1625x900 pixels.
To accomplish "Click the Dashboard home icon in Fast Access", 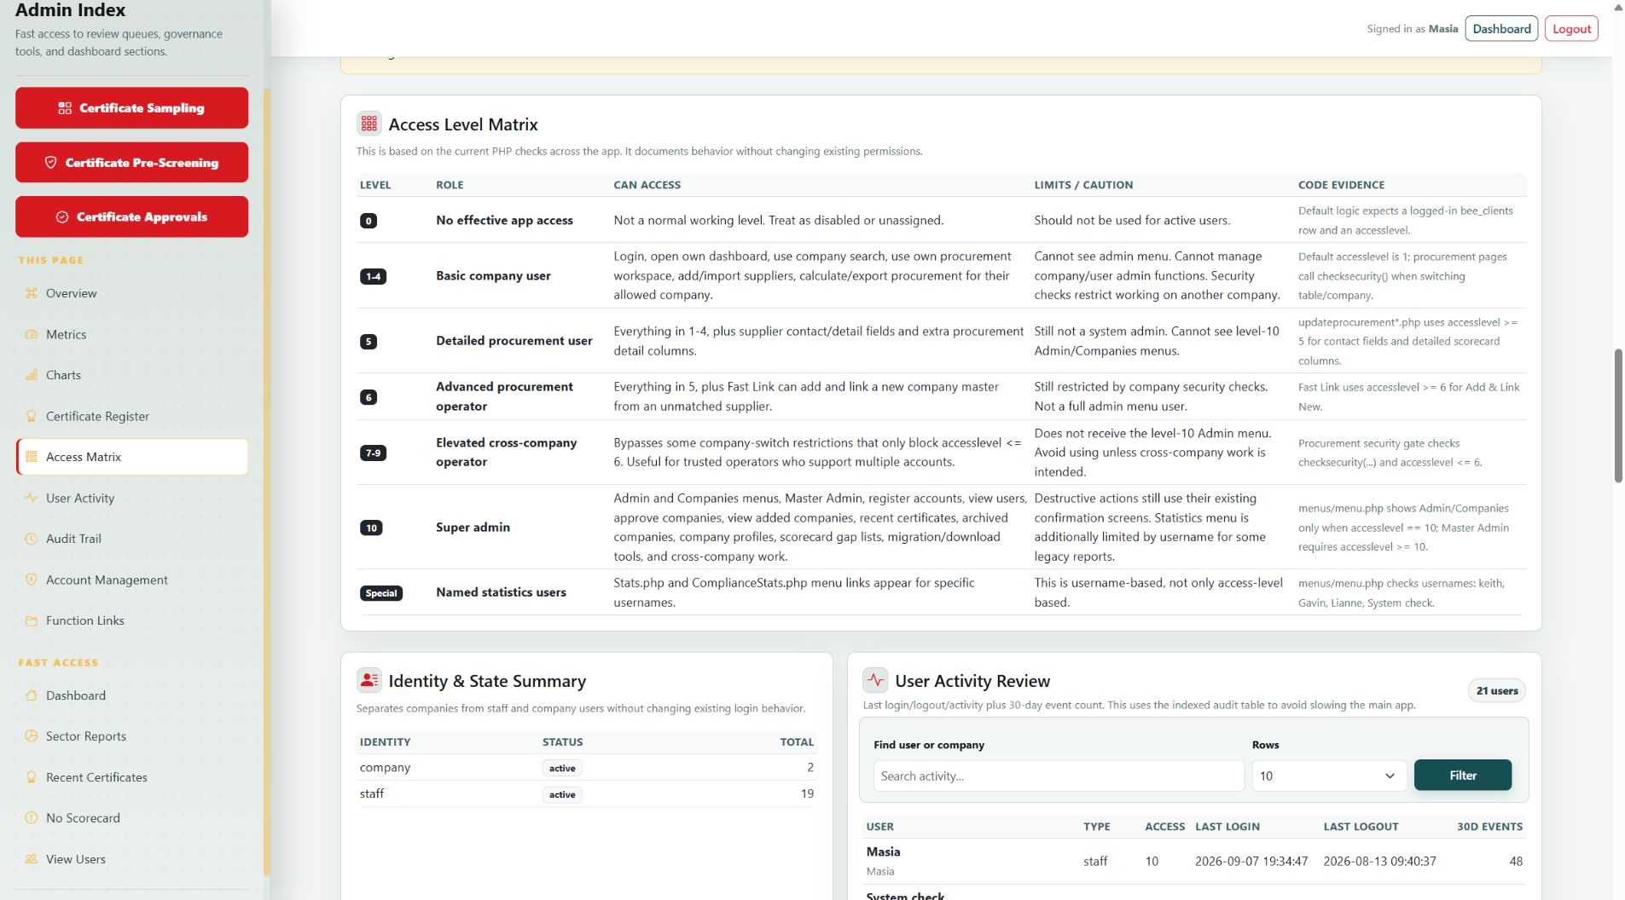I will 32,695.
